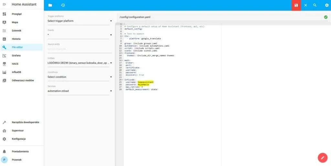
Task: Open Services dropdown showing automation.reload
Action: pyautogui.click(x=80, y=91)
